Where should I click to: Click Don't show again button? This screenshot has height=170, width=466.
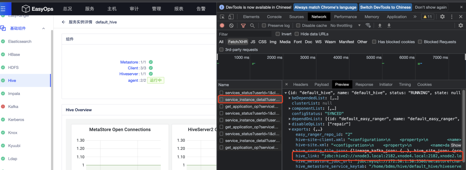(x=431, y=7)
